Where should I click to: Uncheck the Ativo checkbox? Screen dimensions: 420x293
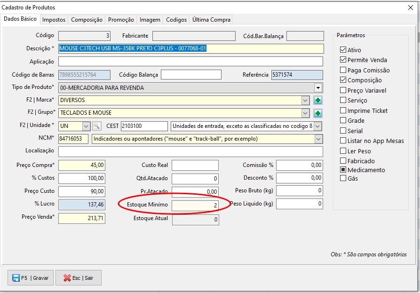click(x=343, y=50)
